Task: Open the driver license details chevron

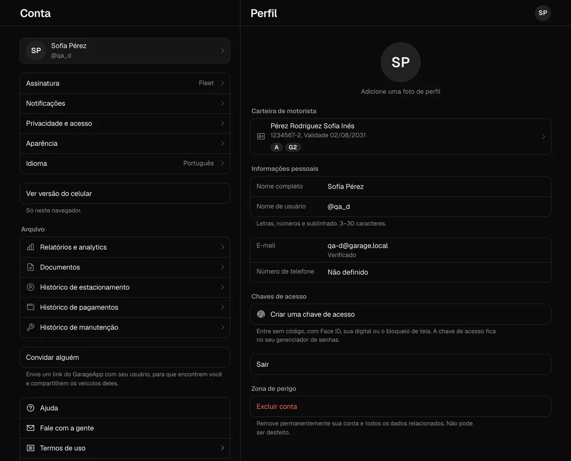Action: tap(543, 137)
